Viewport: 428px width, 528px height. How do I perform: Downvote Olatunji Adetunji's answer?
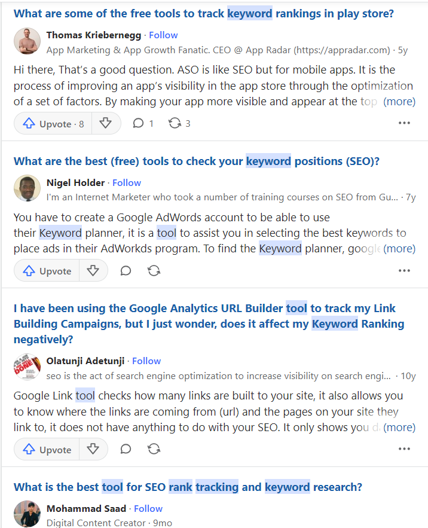point(93,448)
